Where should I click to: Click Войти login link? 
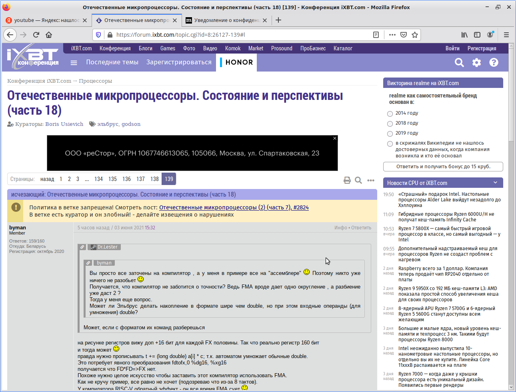pos(452,48)
